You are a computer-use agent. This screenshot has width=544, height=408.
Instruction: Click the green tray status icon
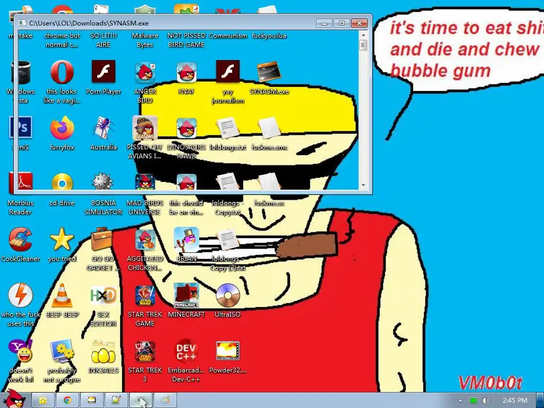[x=473, y=401]
